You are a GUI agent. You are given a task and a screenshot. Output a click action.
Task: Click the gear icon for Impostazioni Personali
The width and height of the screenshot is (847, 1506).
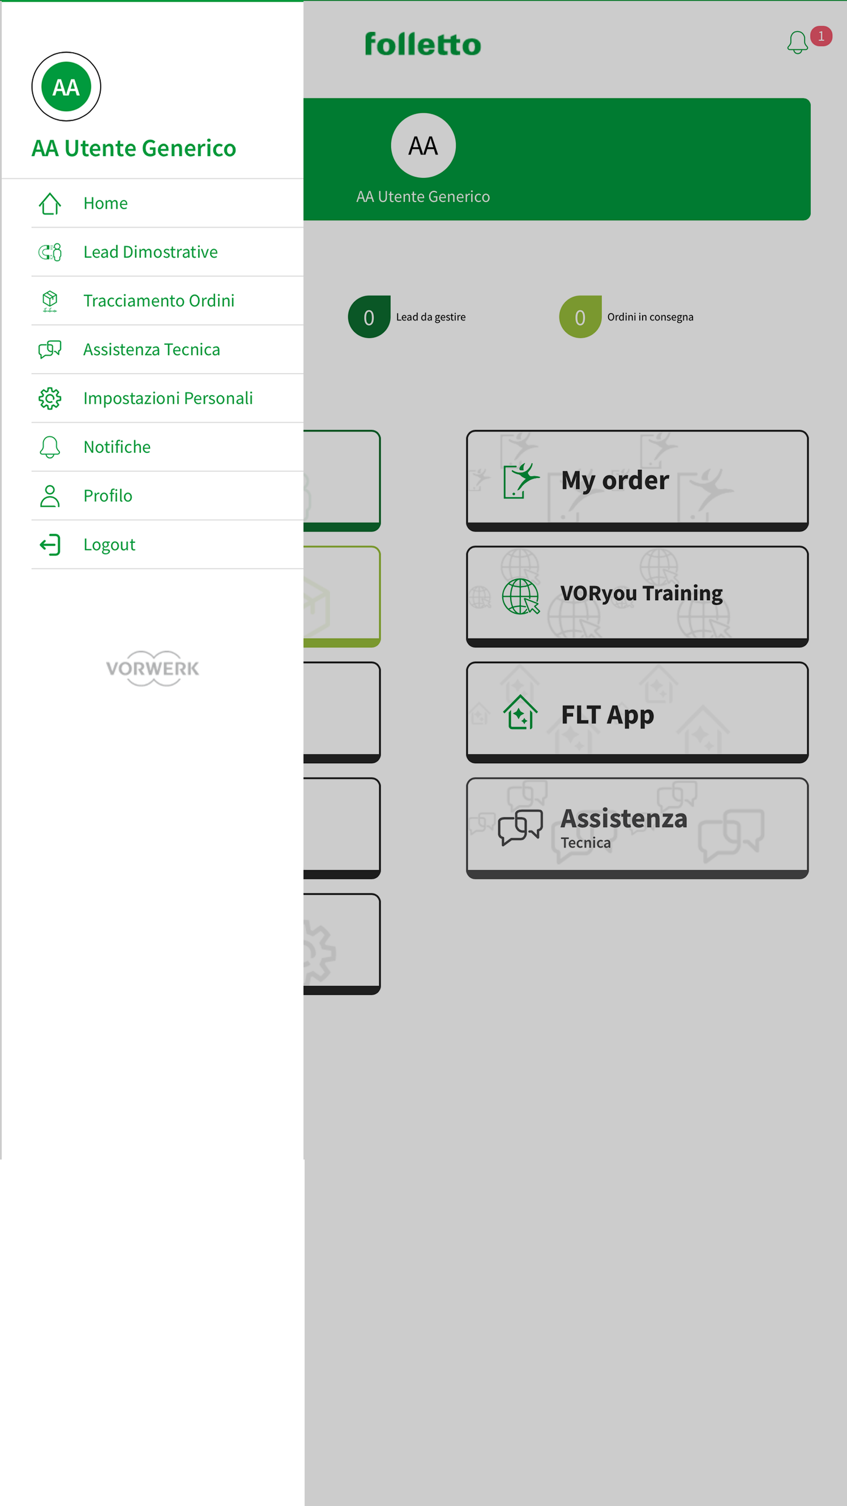coord(50,398)
